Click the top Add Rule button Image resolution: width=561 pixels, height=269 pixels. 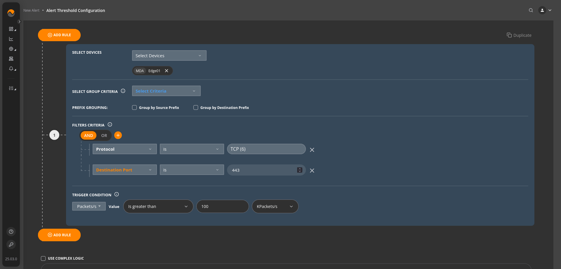click(59, 35)
